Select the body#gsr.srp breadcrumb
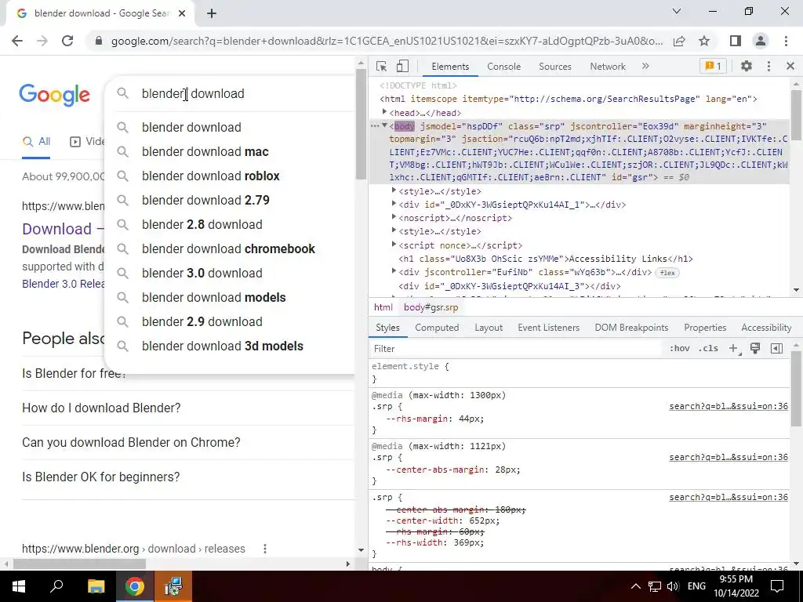The width and height of the screenshot is (803, 602). [x=431, y=307]
